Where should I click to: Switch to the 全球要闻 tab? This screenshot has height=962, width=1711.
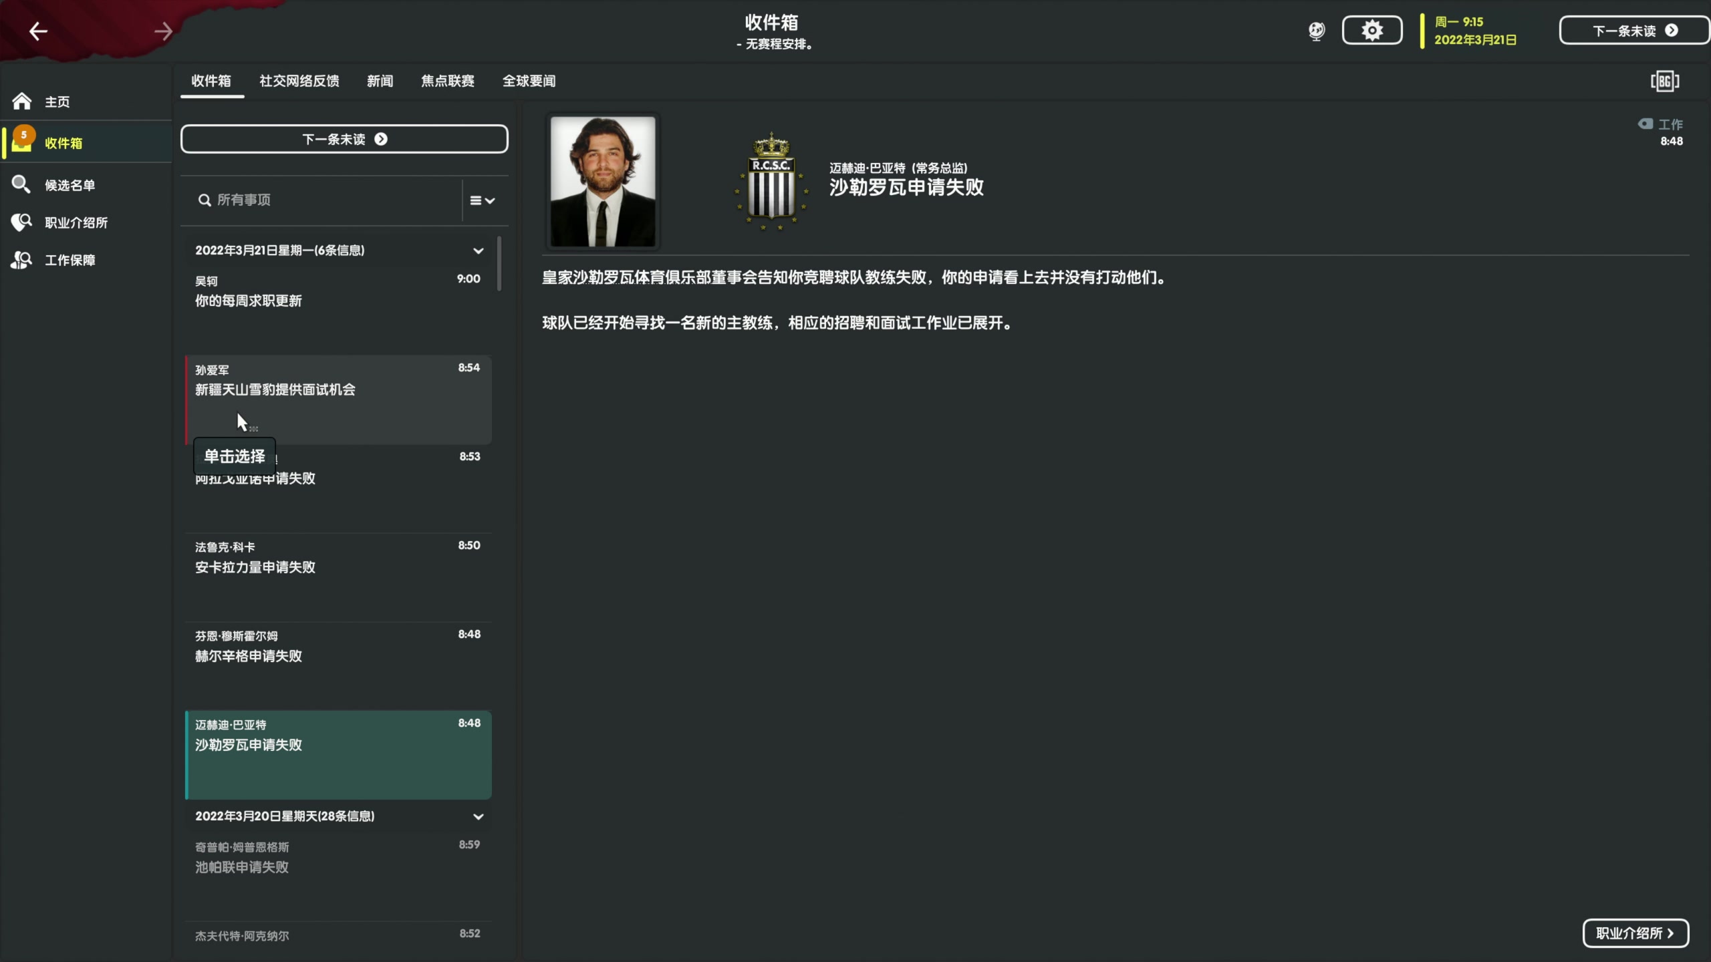pos(529,81)
